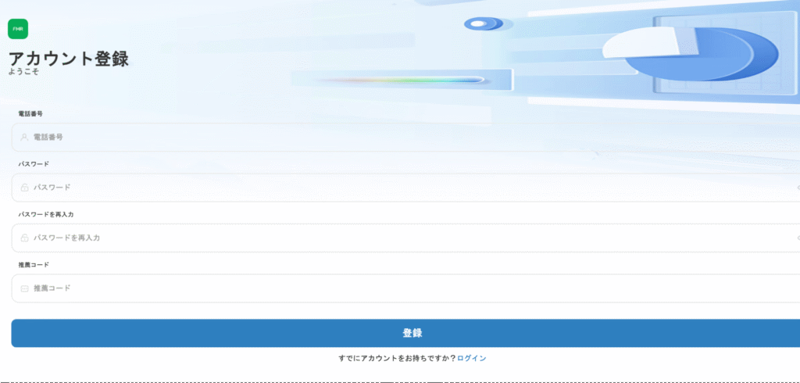
Task: Click the 推薦コード field label
Action: pos(34,265)
